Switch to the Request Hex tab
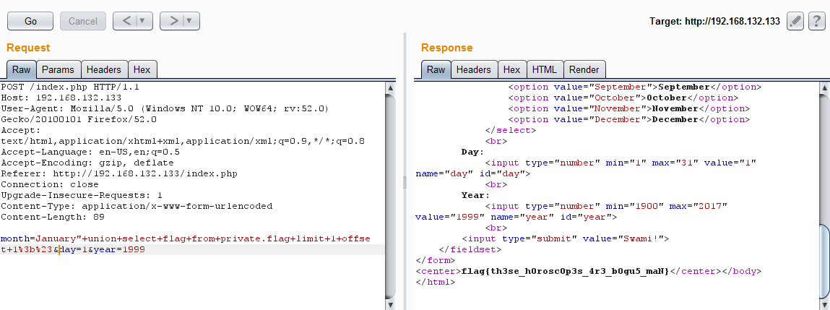The image size is (830, 310). [142, 69]
